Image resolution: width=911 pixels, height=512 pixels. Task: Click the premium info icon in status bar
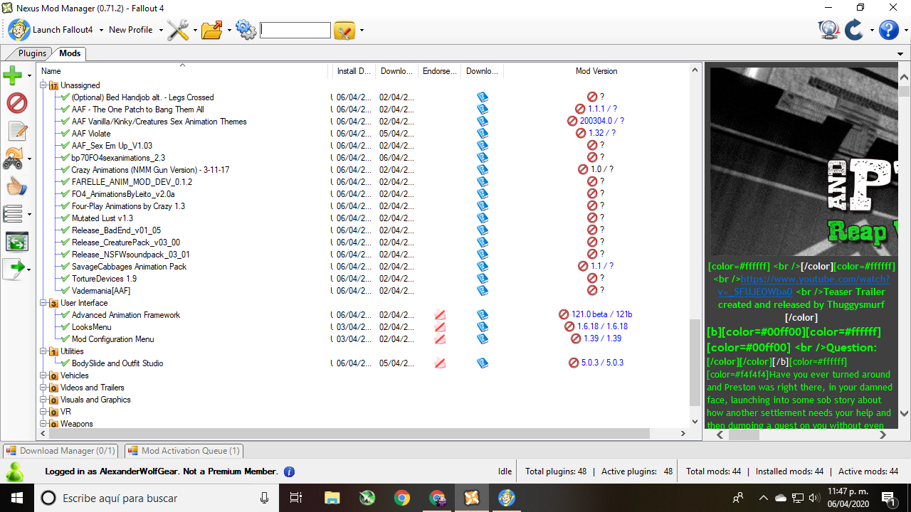coord(289,471)
